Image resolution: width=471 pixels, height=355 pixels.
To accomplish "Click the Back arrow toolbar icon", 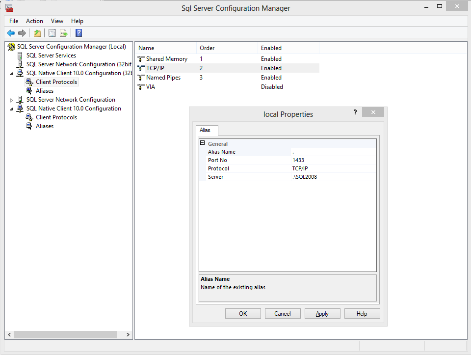I will [x=11, y=33].
